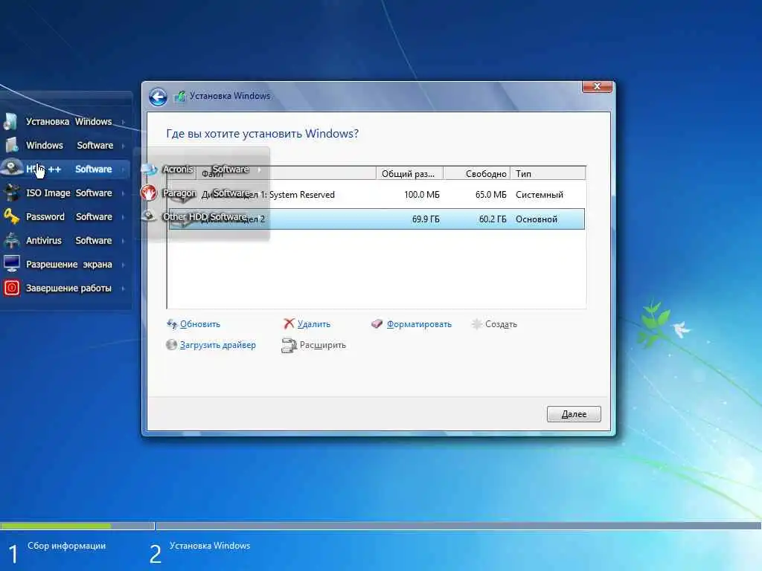
Task: Click the Форматировать link
Action: [419, 324]
